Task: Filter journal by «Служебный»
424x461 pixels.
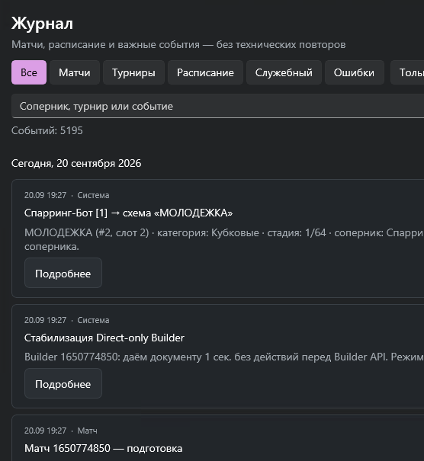Action: [284, 72]
